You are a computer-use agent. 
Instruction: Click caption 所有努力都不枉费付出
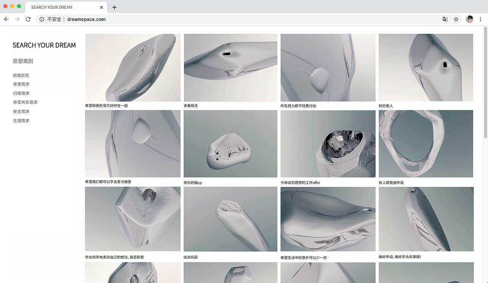298,106
